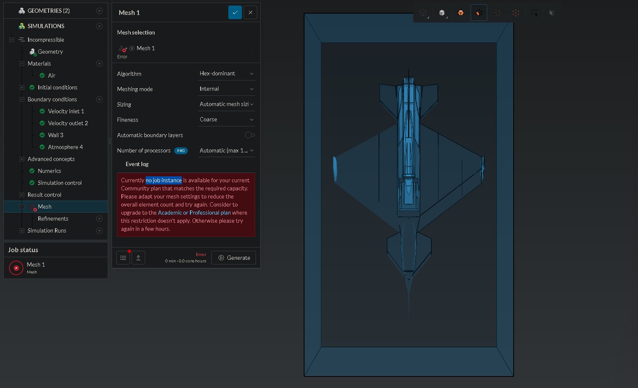The width and height of the screenshot is (638, 388).
Task: Expand the Meshing mode Internal dropdown
Action: point(227,89)
